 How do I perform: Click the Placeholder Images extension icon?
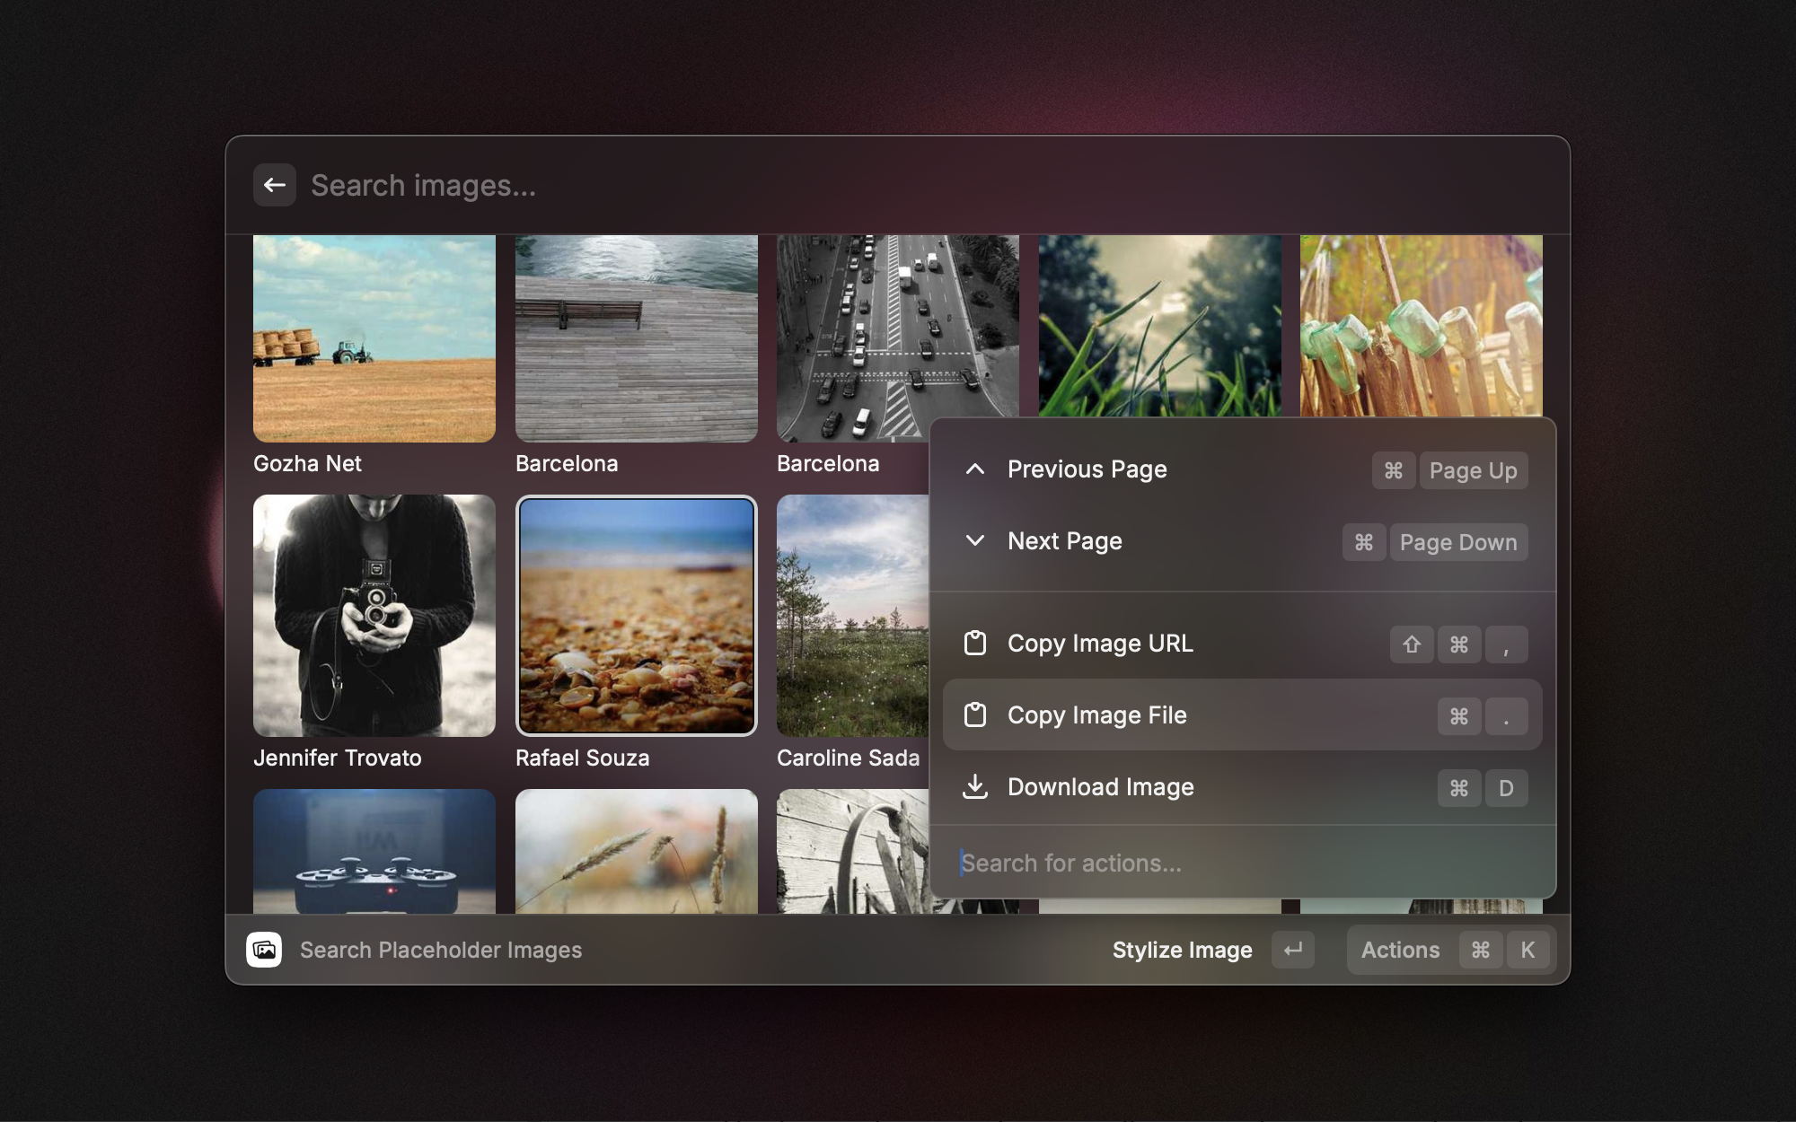tap(264, 950)
